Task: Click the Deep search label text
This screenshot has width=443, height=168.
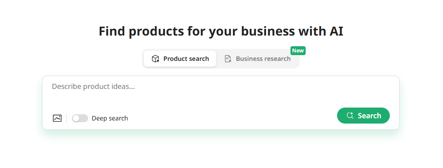Action: (110, 118)
